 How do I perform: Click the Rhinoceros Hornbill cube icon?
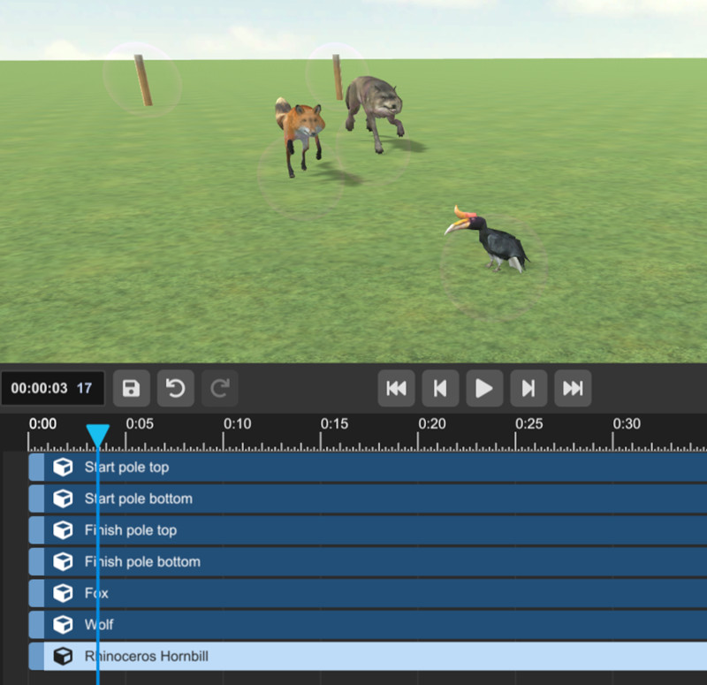click(x=63, y=657)
